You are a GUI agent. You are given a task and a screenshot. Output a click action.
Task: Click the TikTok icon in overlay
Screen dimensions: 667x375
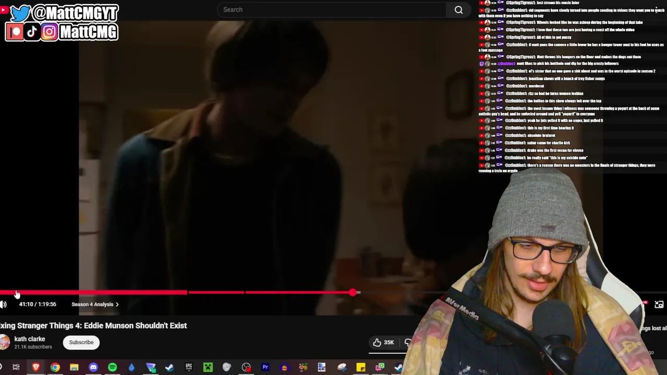[x=32, y=32]
